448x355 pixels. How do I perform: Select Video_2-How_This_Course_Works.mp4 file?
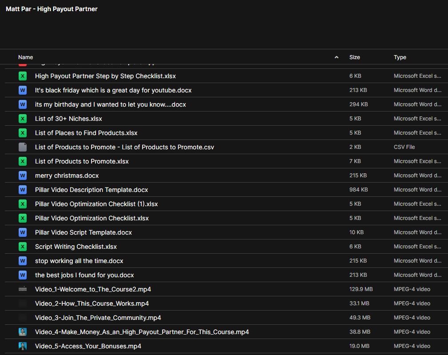coord(92,303)
